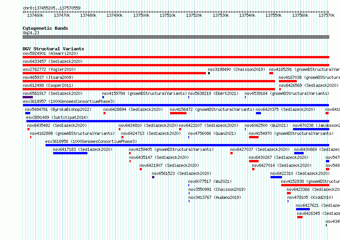This screenshot has width=340, height=240.
Task: Click the 137500k ruler position
Action: coord(141,15)
